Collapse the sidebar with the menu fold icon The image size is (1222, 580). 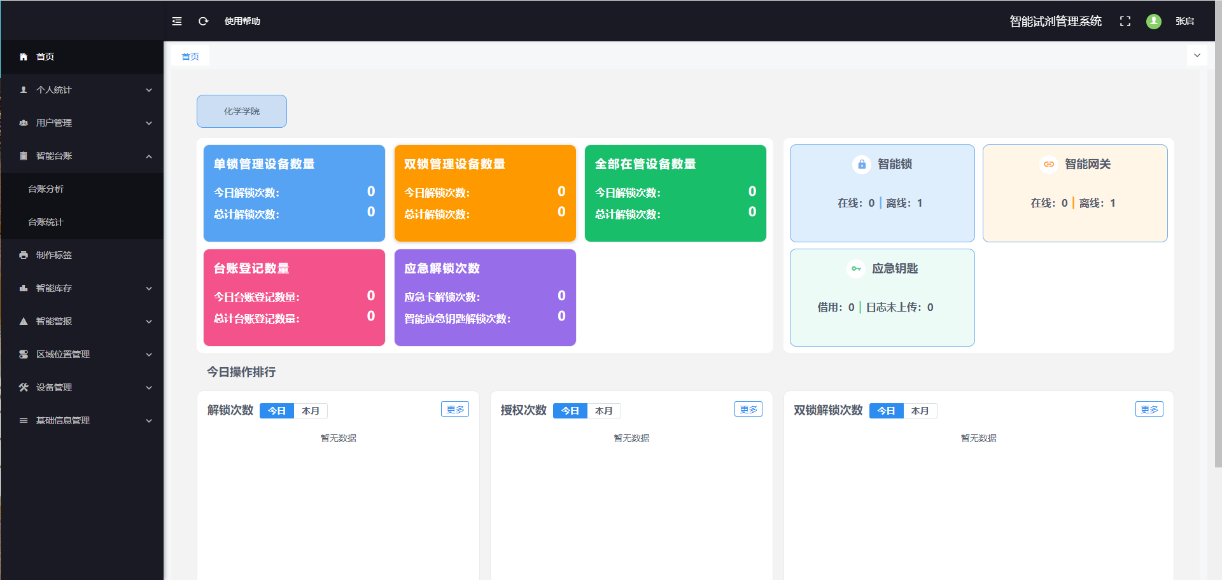coord(177,21)
